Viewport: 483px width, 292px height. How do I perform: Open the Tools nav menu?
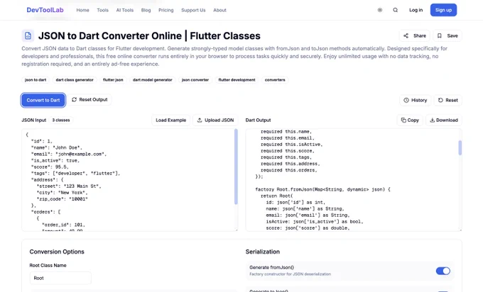pos(102,10)
